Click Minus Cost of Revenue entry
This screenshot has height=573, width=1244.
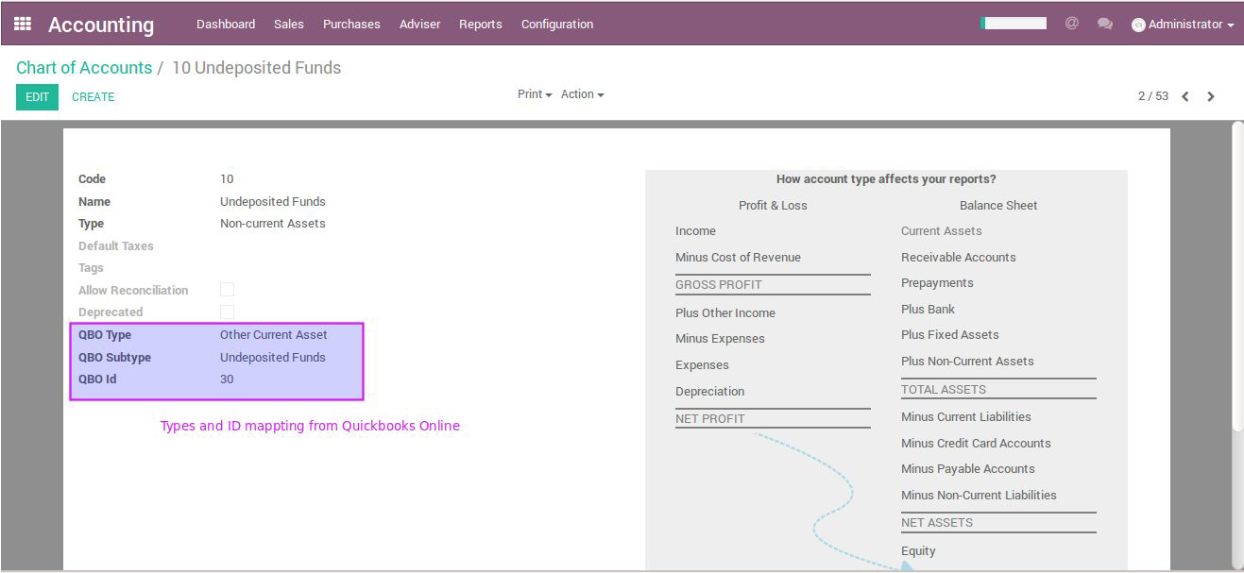738,257
